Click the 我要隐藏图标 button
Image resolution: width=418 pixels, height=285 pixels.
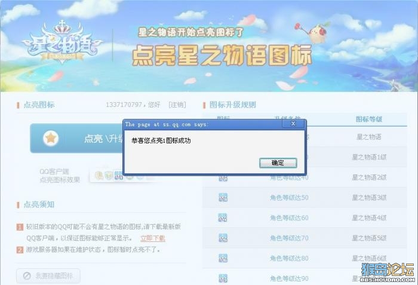pyautogui.click(x=48, y=275)
